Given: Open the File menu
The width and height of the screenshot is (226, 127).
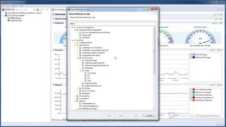Looking at the screenshot, I should (3, 6).
